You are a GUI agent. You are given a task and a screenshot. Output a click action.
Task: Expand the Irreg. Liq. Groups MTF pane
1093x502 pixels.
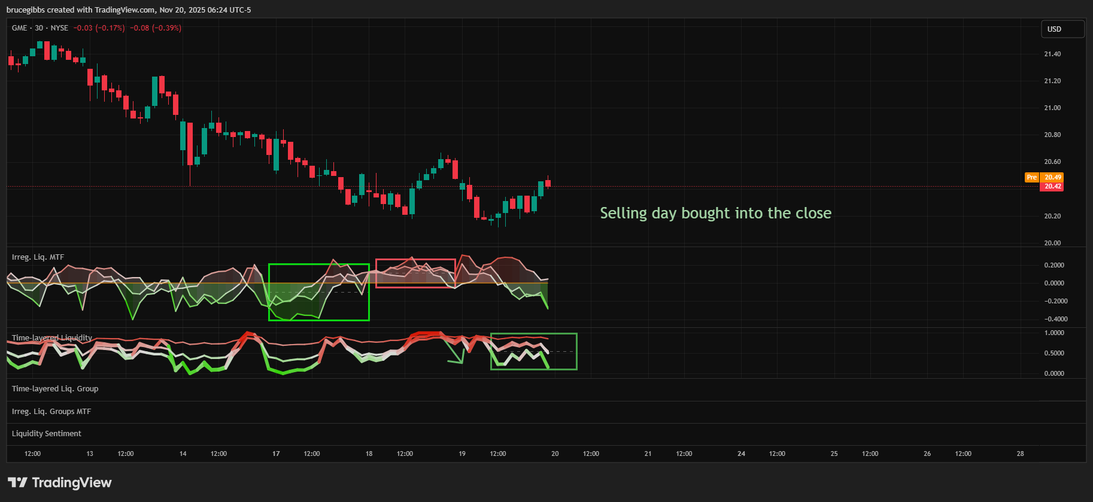click(x=51, y=412)
